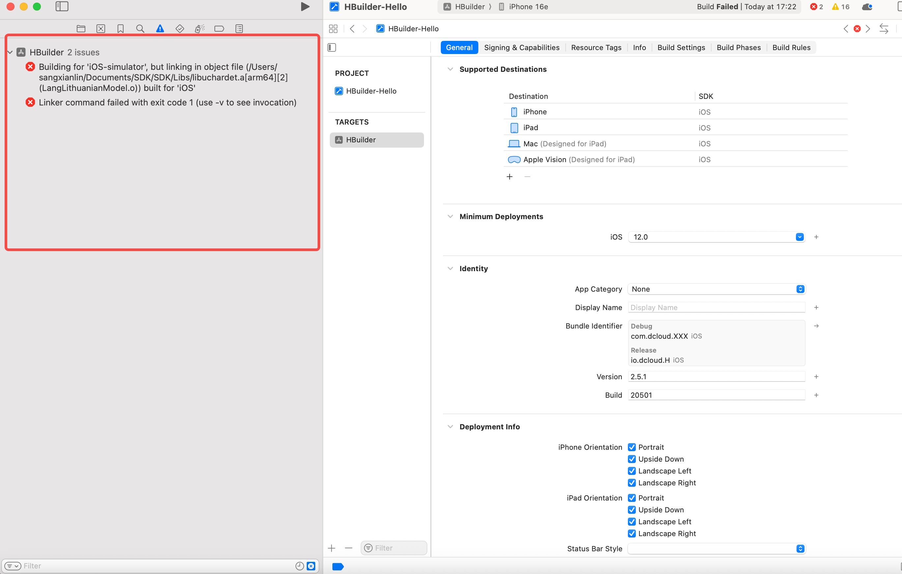The height and width of the screenshot is (574, 902).
Task: Switch to the Build Settings tab
Action: (x=681, y=47)
